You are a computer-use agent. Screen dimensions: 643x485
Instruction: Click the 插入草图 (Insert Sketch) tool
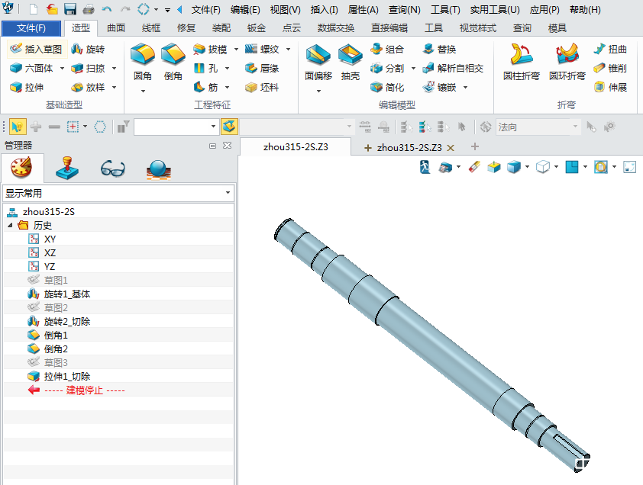click(35, 49)
